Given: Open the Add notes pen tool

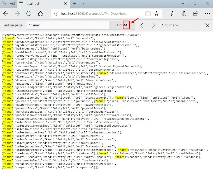Looking at the screenshot, I should click(184, 14).
